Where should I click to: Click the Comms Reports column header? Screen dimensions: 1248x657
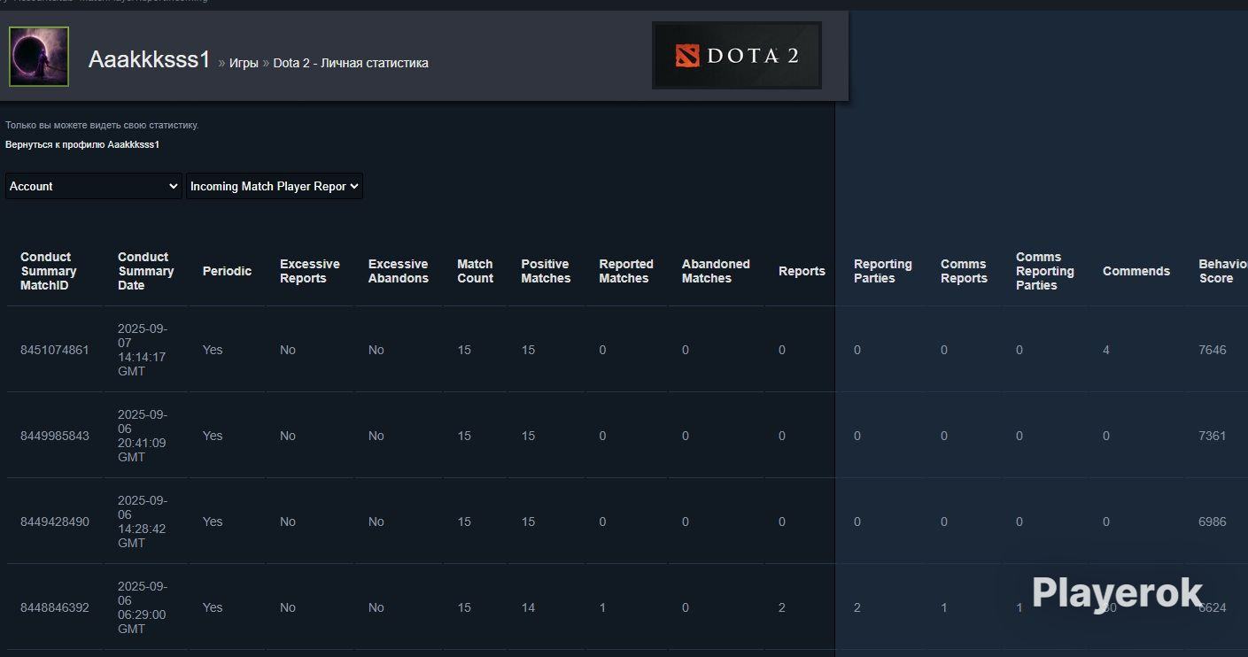coord(964,271)
